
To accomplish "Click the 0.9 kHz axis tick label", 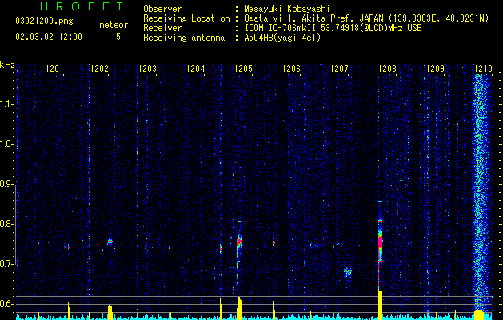I will 6,184.
